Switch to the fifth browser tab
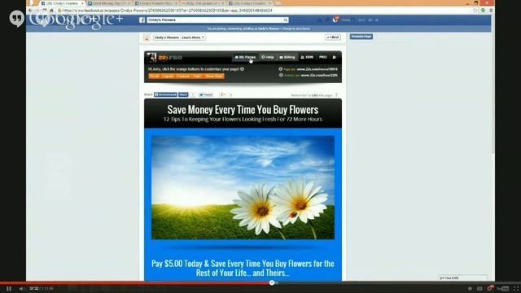Viewport: 521px width, 293px height. pos(250,3)
